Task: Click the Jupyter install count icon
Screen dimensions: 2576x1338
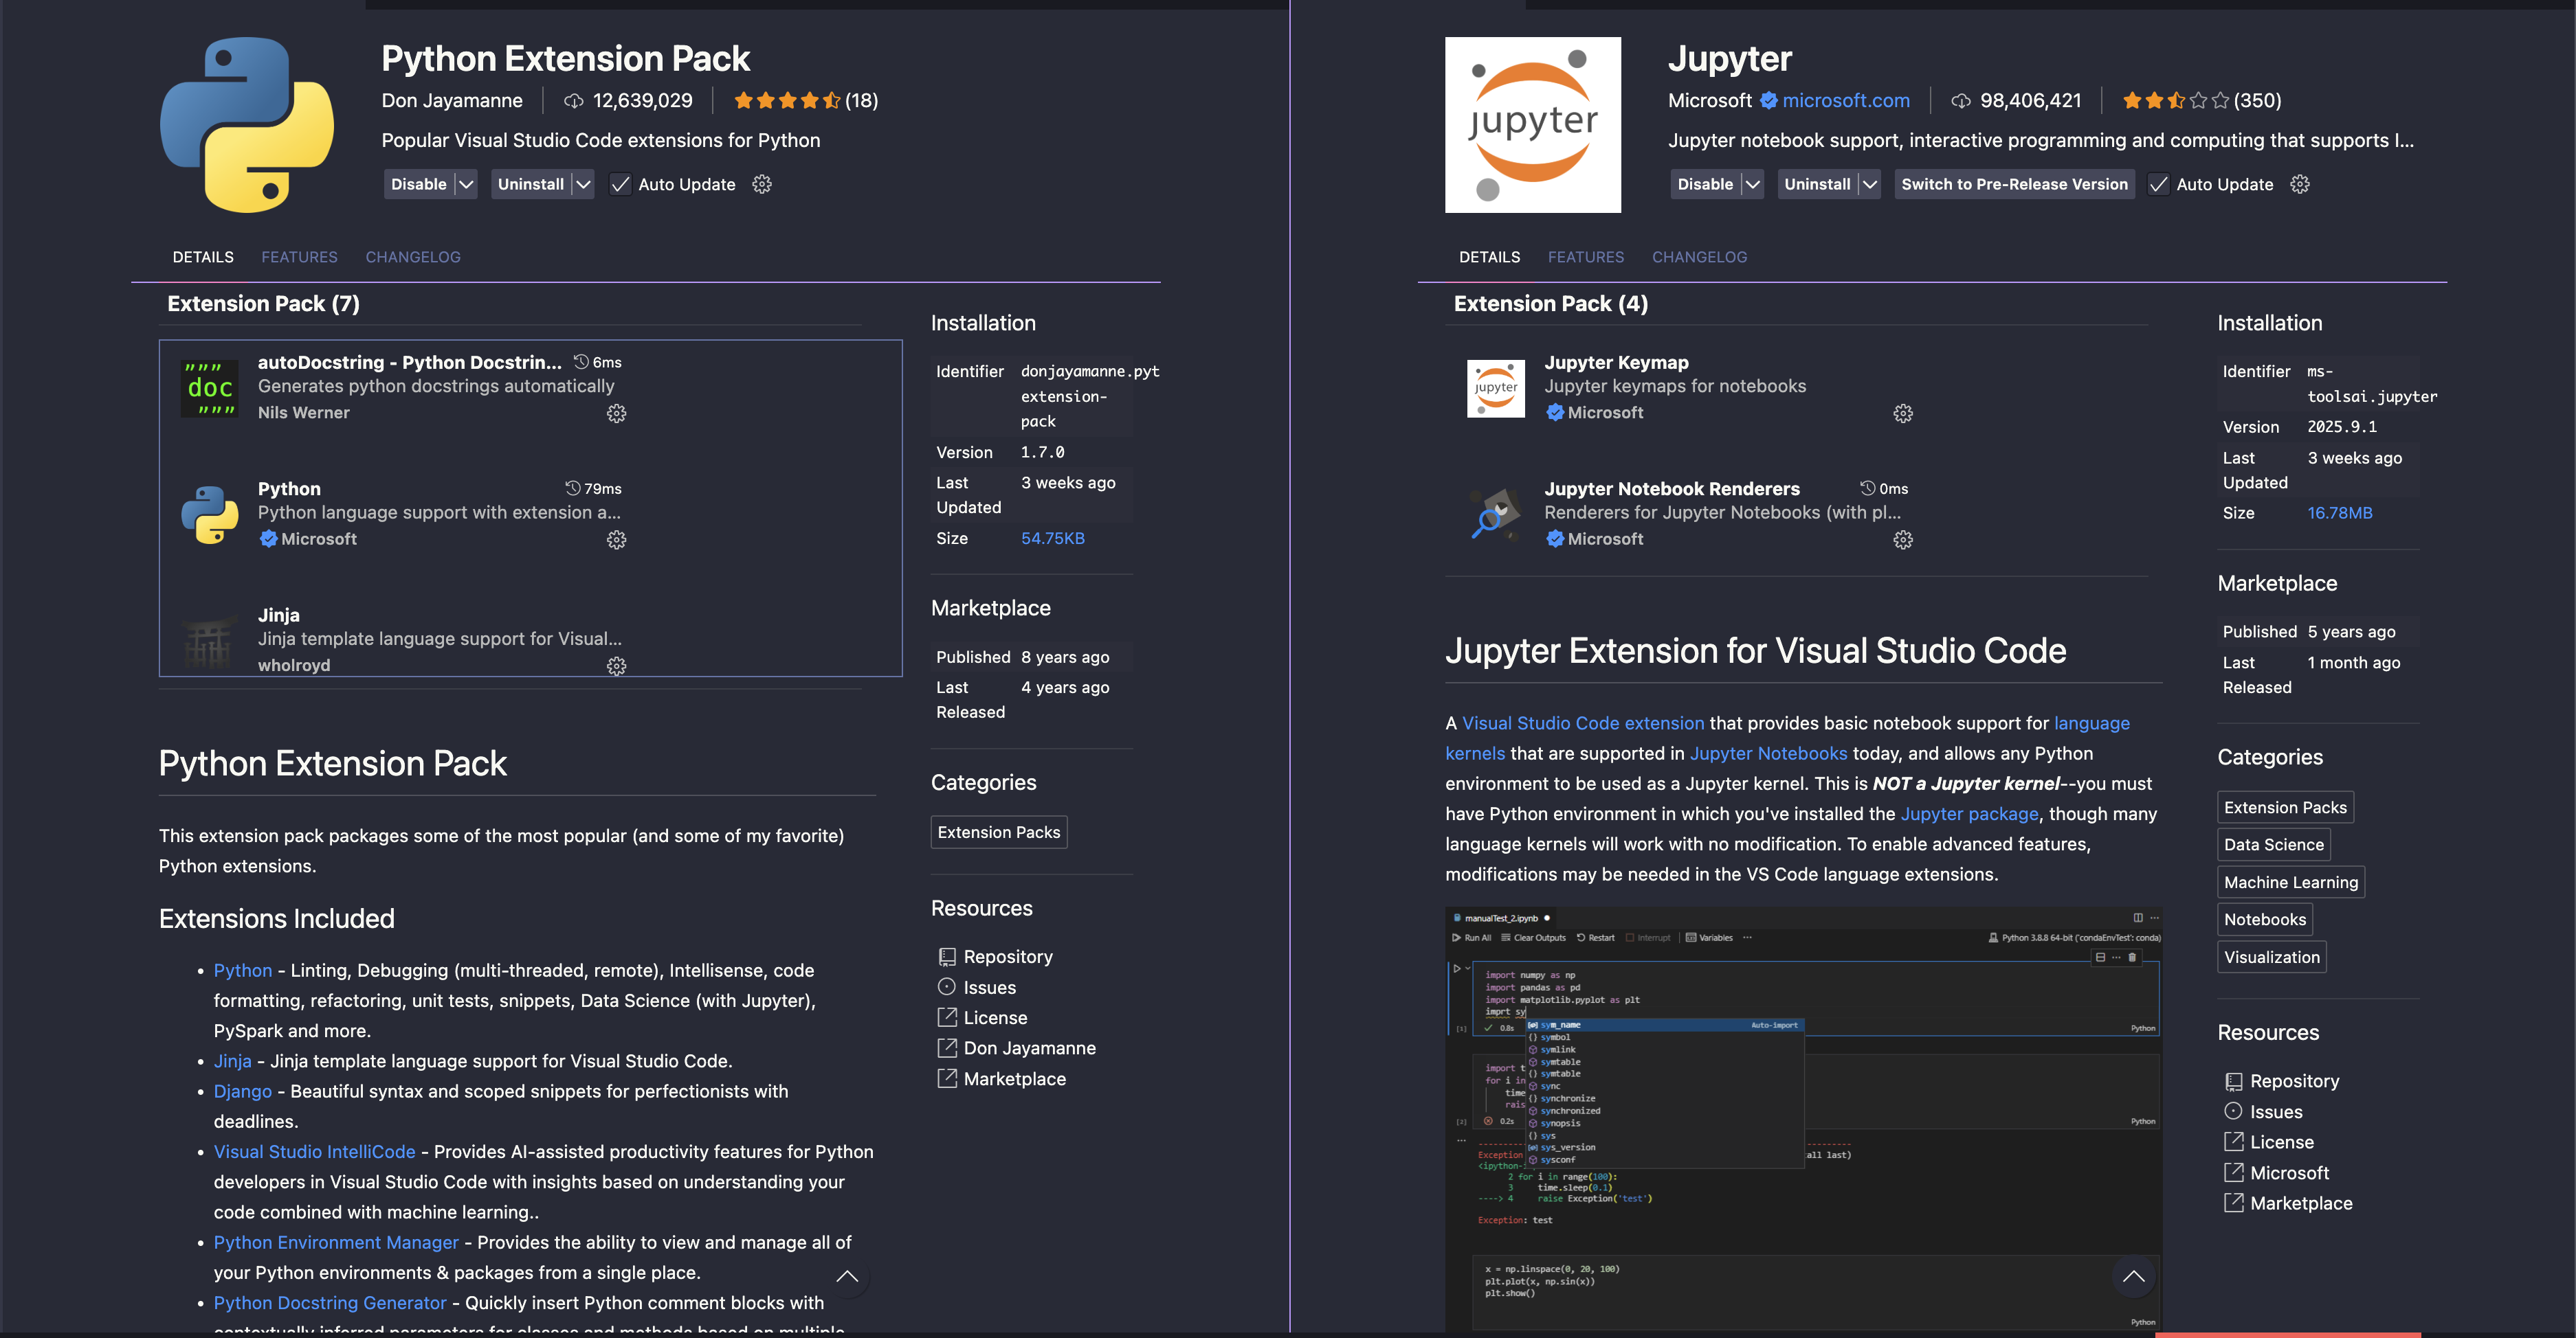Action: click(x=1961, y=101)
